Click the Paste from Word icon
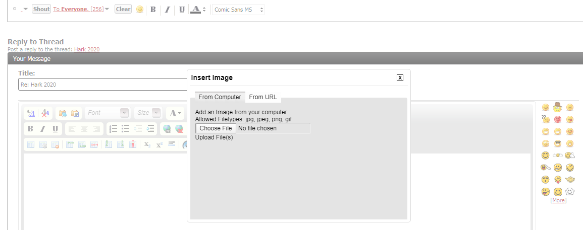 point(75,113)
